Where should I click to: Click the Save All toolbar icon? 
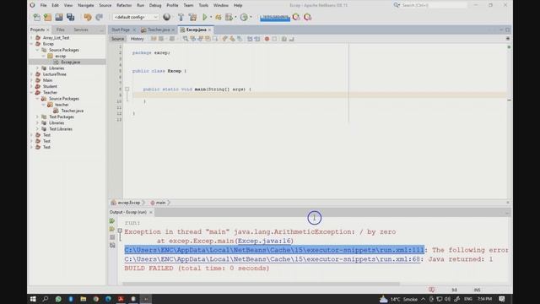pyautogui.click(x=71, y=17)
